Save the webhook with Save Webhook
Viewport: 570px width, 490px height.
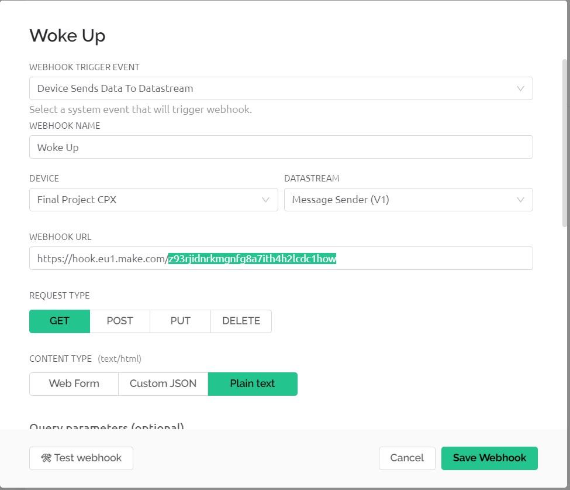[x=489, y=458]
